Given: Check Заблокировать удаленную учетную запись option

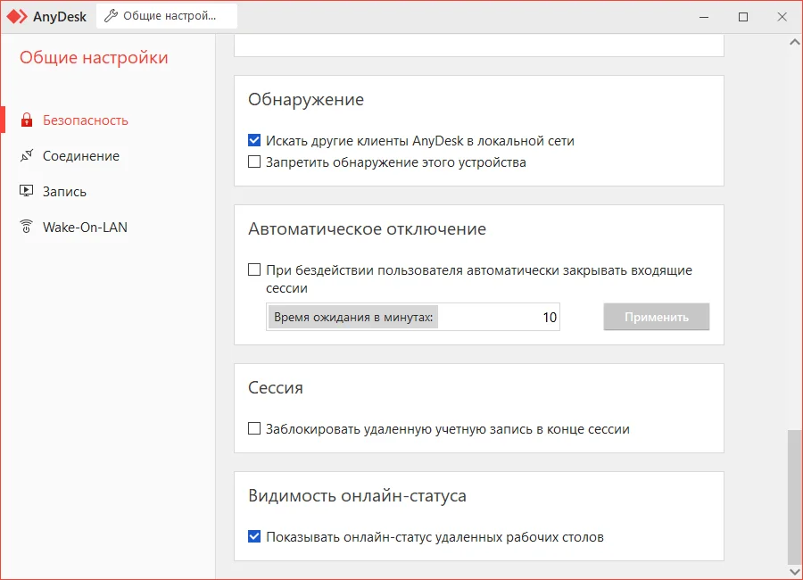Looking at the screenshot, I should tap(254, 429).
